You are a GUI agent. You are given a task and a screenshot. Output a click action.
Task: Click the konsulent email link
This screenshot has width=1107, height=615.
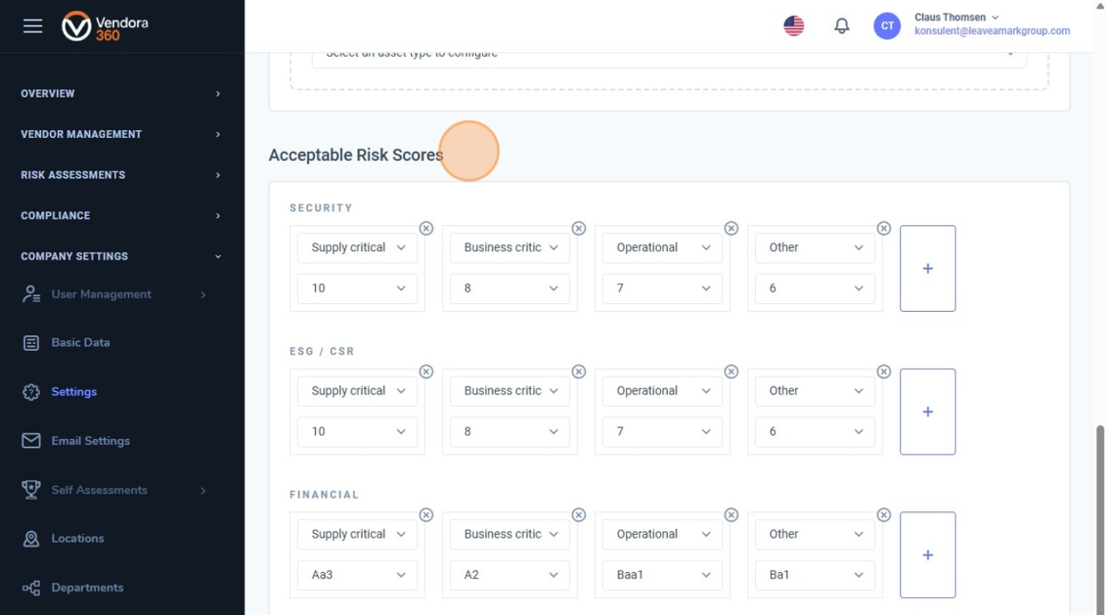click(x=992, y=32)
